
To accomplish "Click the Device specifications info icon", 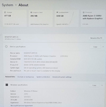I will coord(6,47).
